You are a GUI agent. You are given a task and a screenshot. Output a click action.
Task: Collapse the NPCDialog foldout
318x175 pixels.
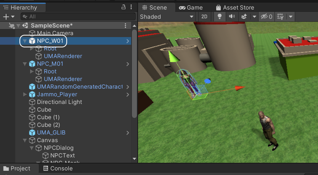[32, 148]
